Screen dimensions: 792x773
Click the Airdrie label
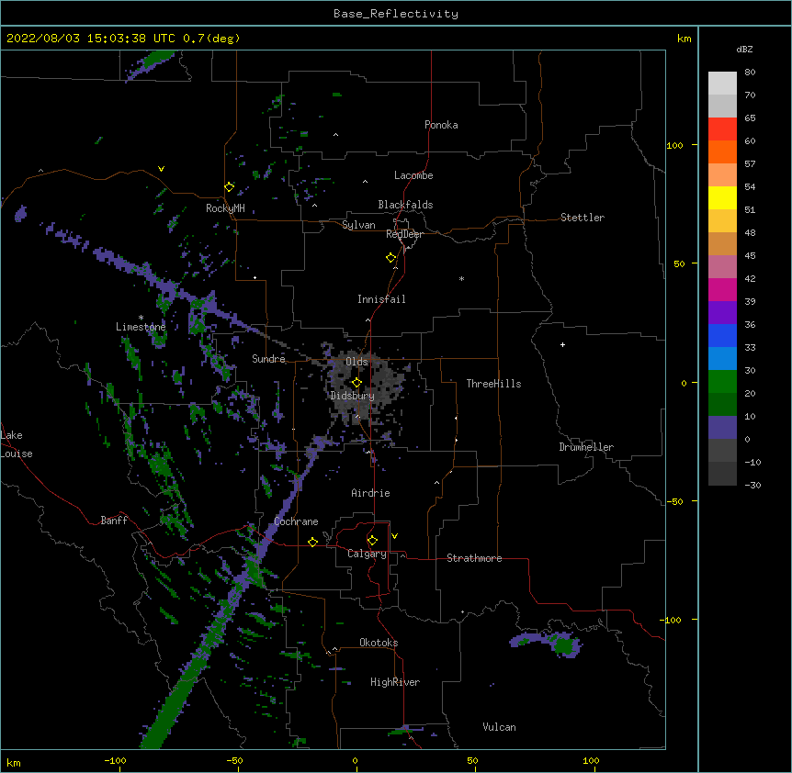[371, 493]
